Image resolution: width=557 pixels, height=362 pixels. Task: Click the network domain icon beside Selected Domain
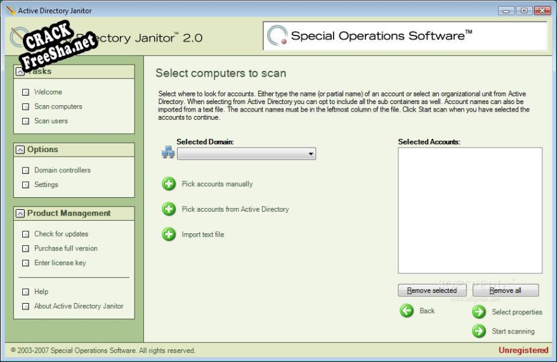point(168,153)
